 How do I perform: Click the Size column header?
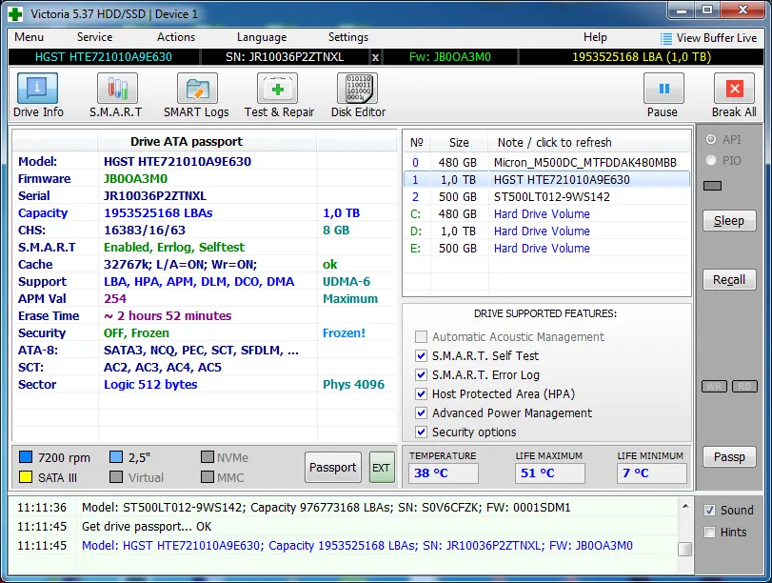(459, 143)
